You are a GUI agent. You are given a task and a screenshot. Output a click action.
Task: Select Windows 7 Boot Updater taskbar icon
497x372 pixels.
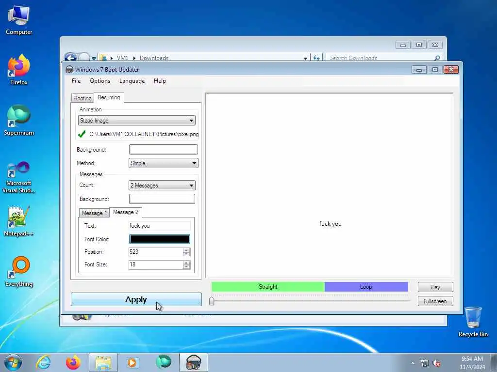pos(194,362)
